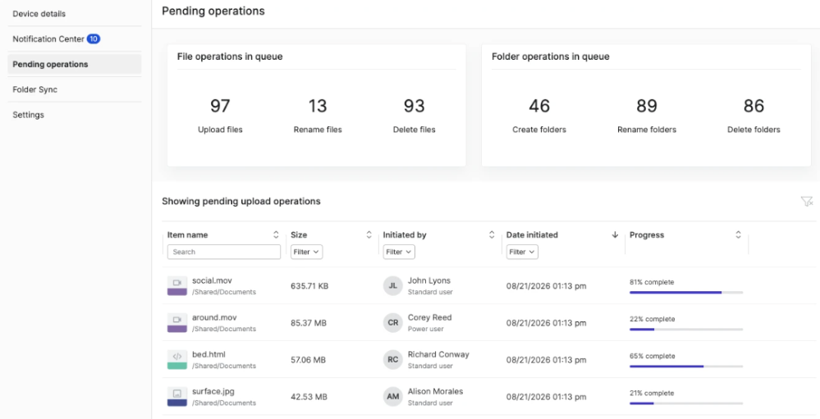Sort by Initiated by using the sort arrows
Viewport: 820px width, 419px height.
pyautogui.click(x=492, y=235)
